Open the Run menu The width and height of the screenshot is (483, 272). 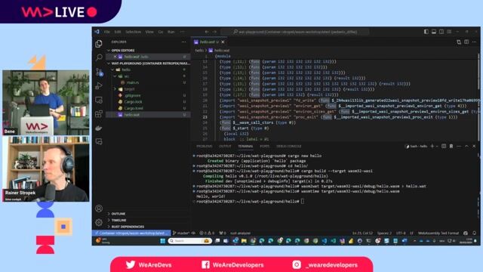pos(171,32)
